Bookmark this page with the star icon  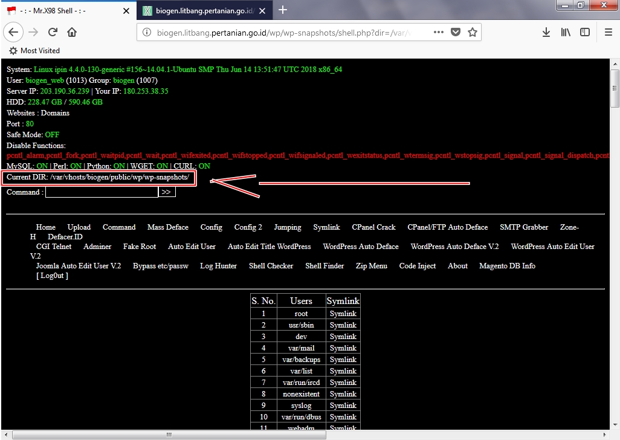pyautogui.click(x=472, y=33)
